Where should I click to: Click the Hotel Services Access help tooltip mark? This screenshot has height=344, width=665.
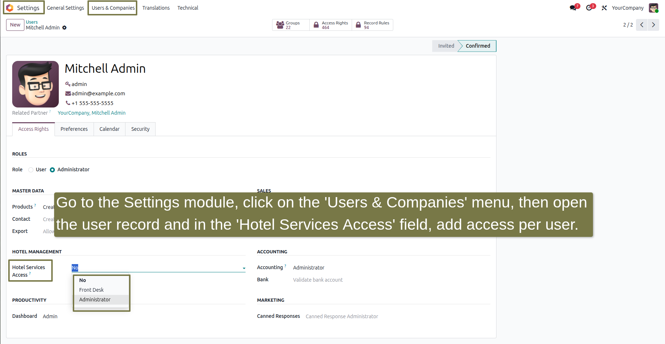coord(30,273)
